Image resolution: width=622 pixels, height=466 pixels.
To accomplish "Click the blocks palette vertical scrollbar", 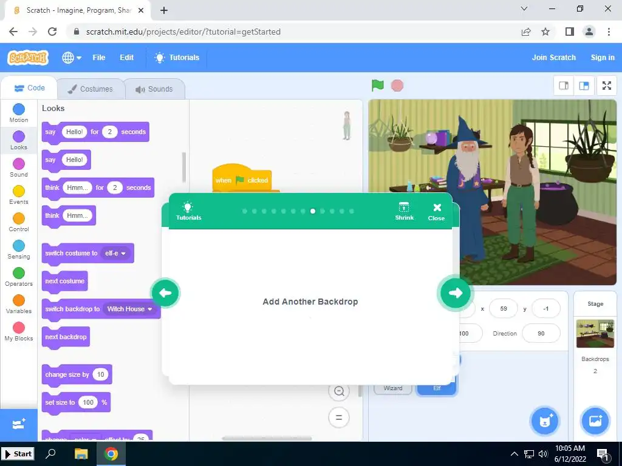I will [183, 167].
